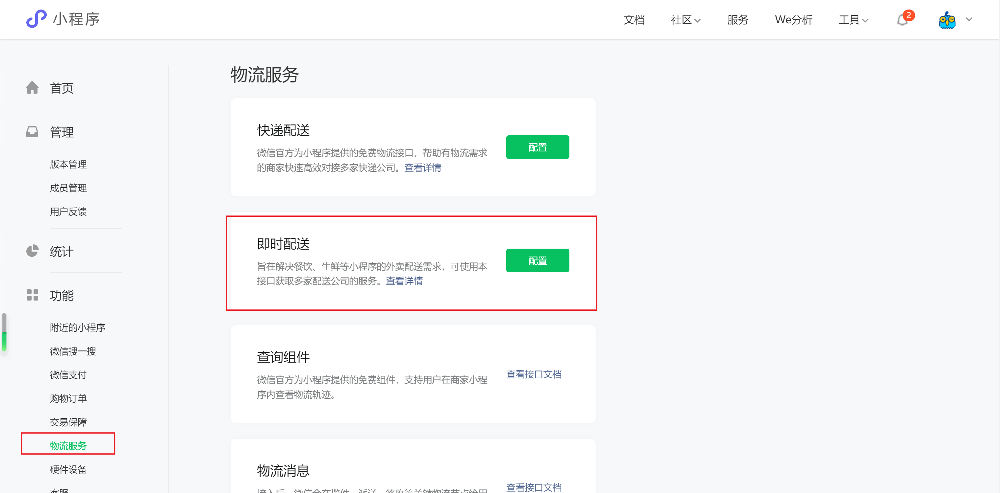Click the inbox icon beside 管理
1000x493 pixels.
coord(32,132)
